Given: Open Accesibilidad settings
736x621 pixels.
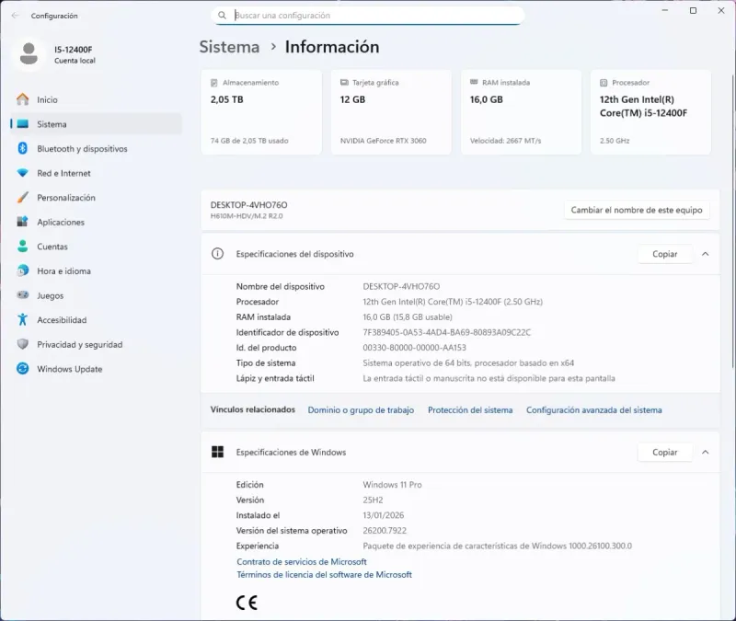Looking at the screenshot, I should (96, 319).
